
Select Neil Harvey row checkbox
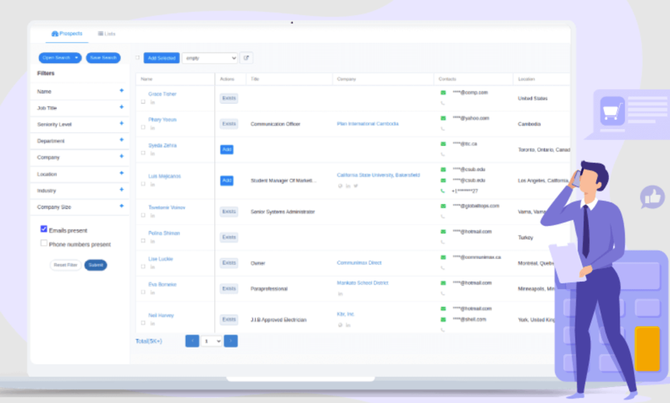[143, 324]
